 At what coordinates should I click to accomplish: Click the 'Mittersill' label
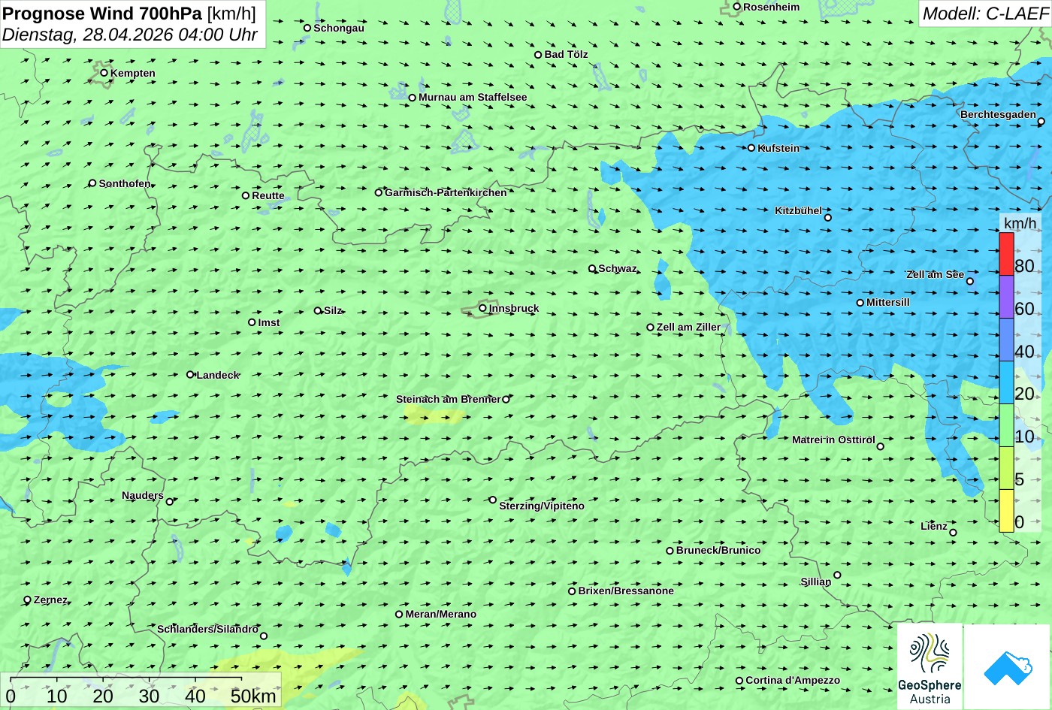[x=888, y=302]
